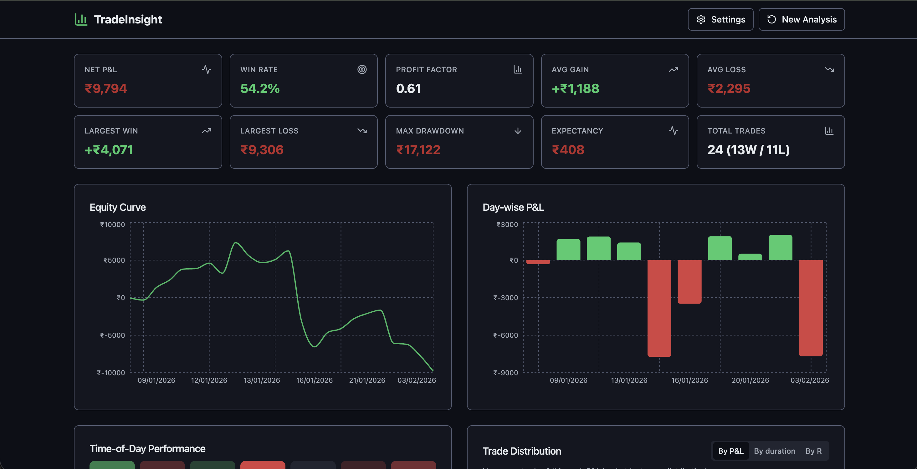Image resolution: width=917 pixels, height=469 pixels.
Task: Click the histogram icon on Total Trades card
Action: pos(829,131)
